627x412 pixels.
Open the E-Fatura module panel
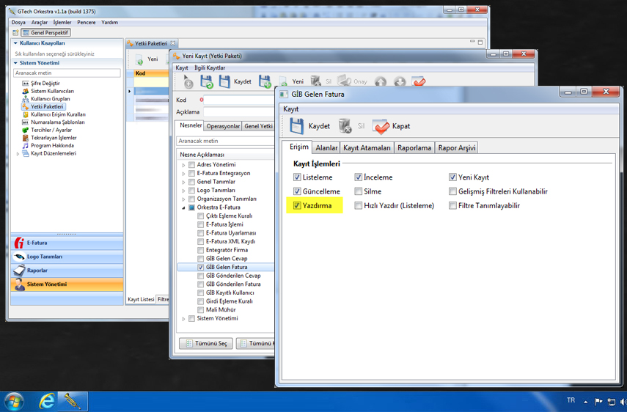pyautogui.click(x=67, y=243)
